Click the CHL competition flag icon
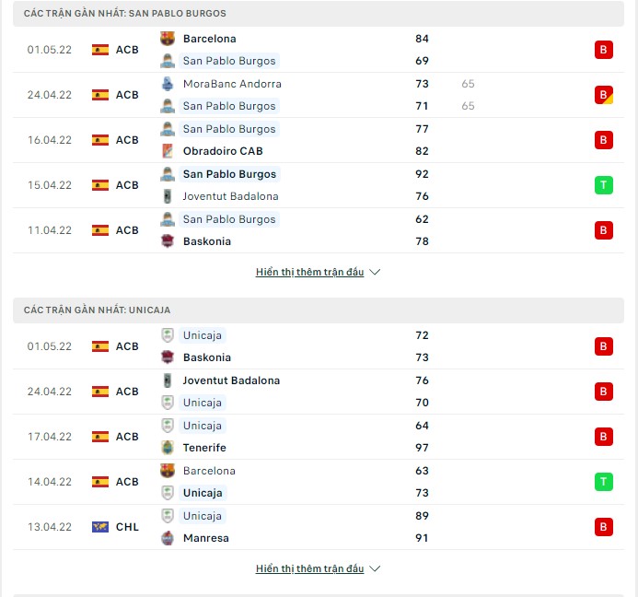638x597 pixels. [x=100, y=527]
